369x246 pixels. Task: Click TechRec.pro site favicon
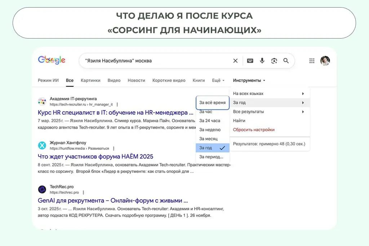pyautogui.click(x=42, y=189)
